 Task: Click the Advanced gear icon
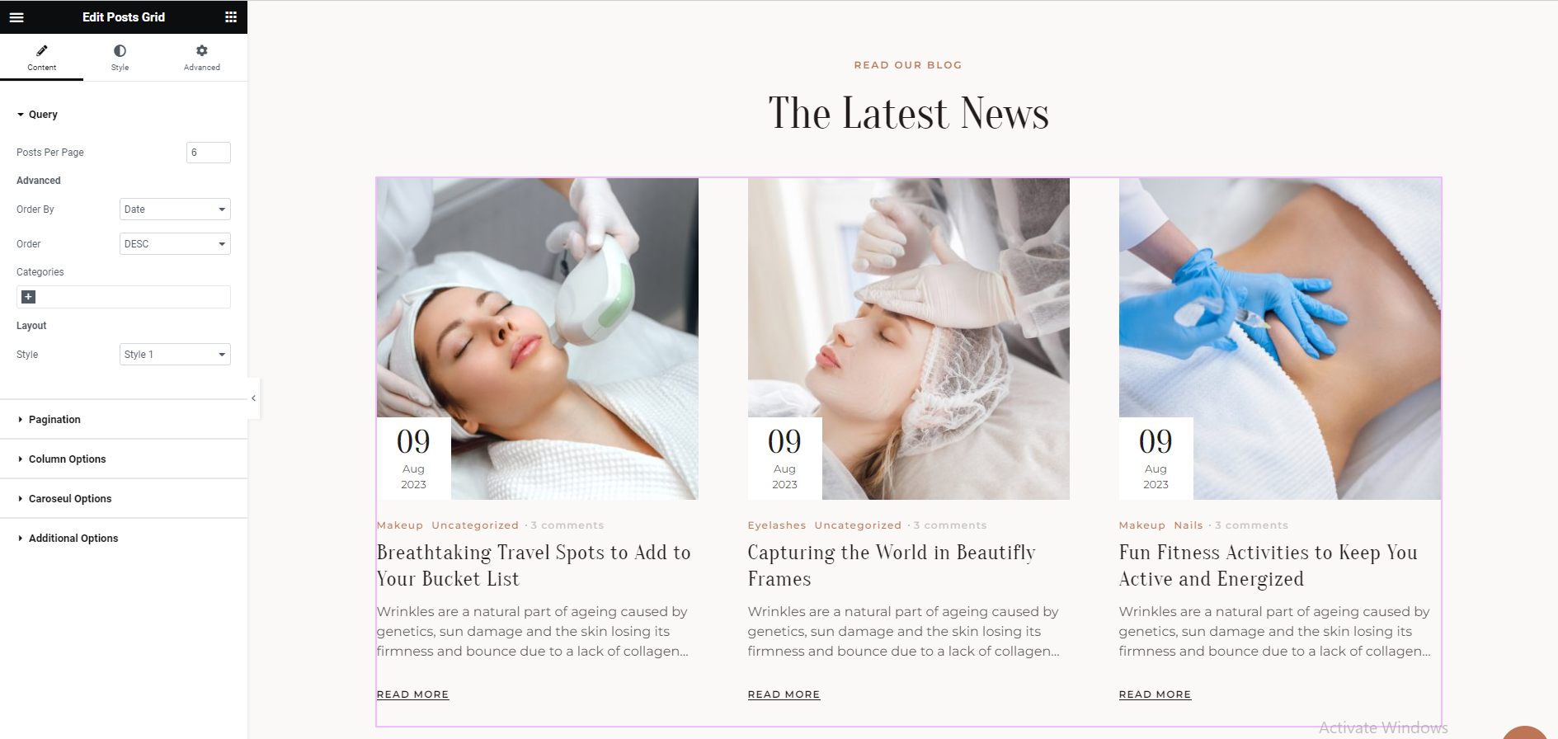pos(202,51)
